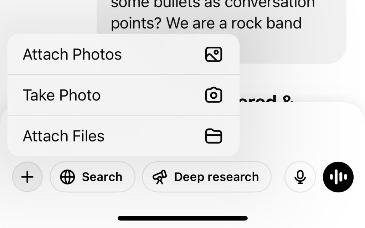Open the attachment menu with the plus icon
365x228 pixels.
coord(27,177)
